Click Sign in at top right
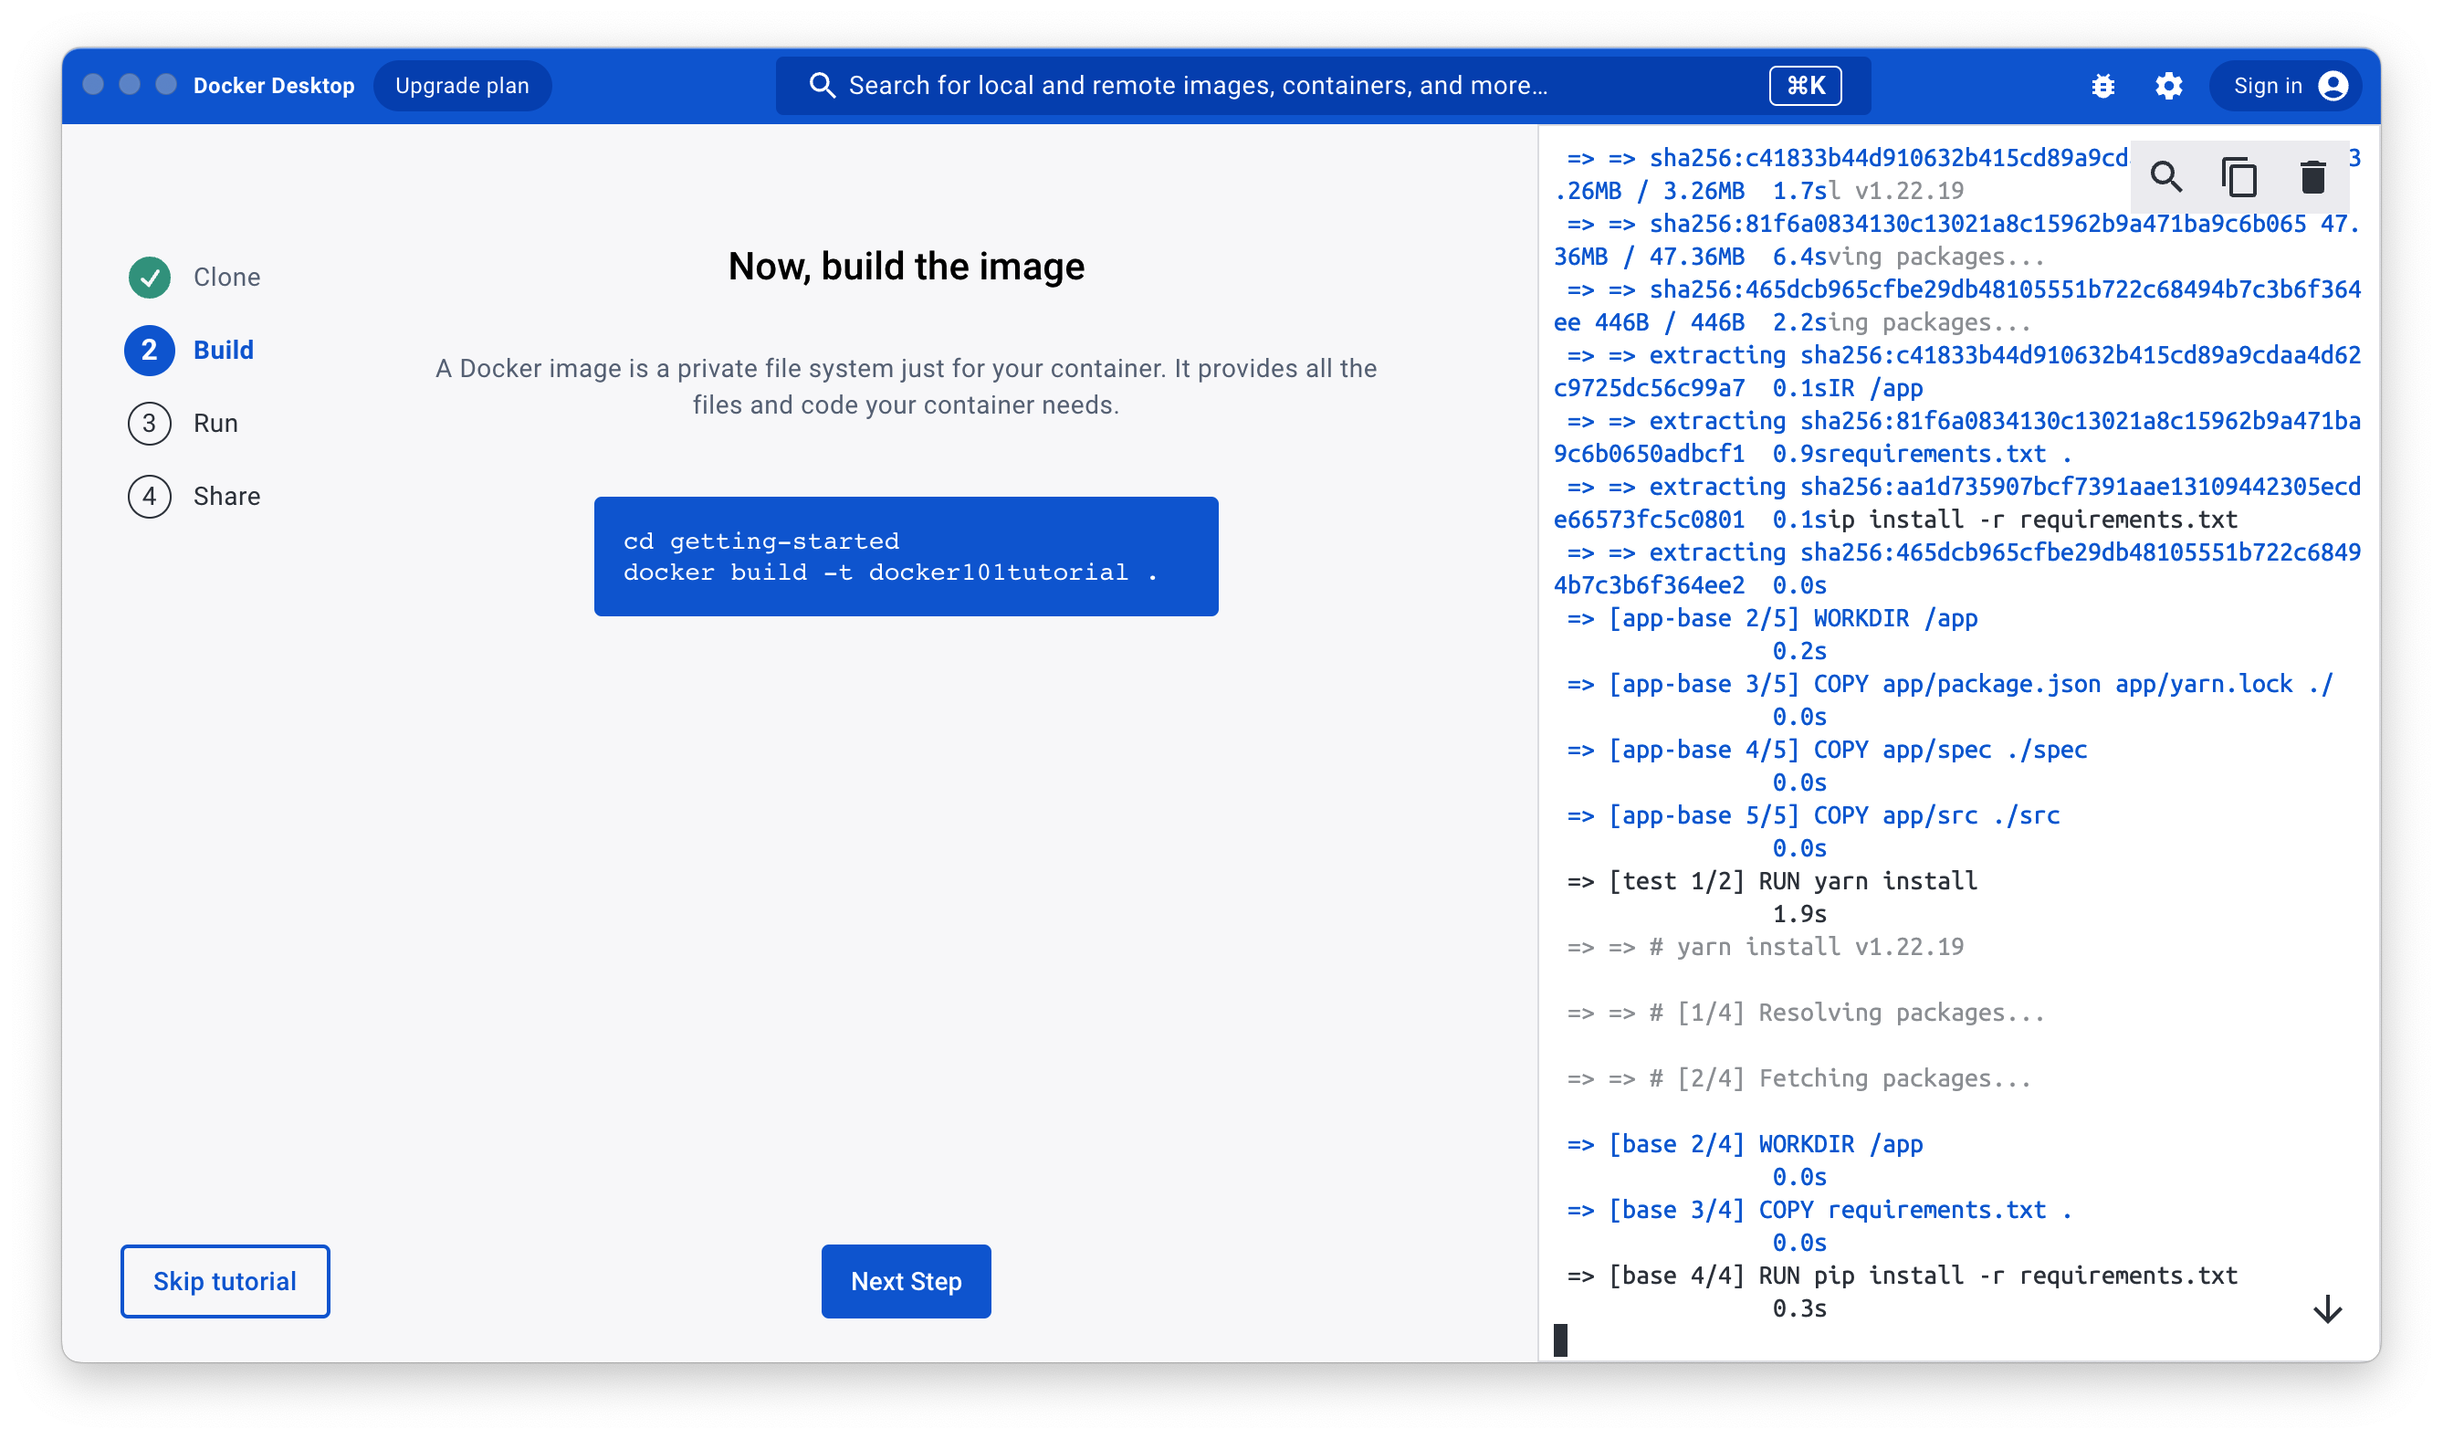This screenshot has width=2443, height=1439. (x=2267, y=87)
